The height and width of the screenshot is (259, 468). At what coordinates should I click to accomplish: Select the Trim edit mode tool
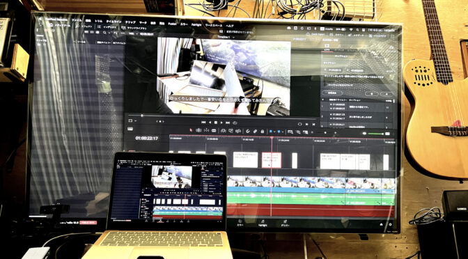pos(198,130)
